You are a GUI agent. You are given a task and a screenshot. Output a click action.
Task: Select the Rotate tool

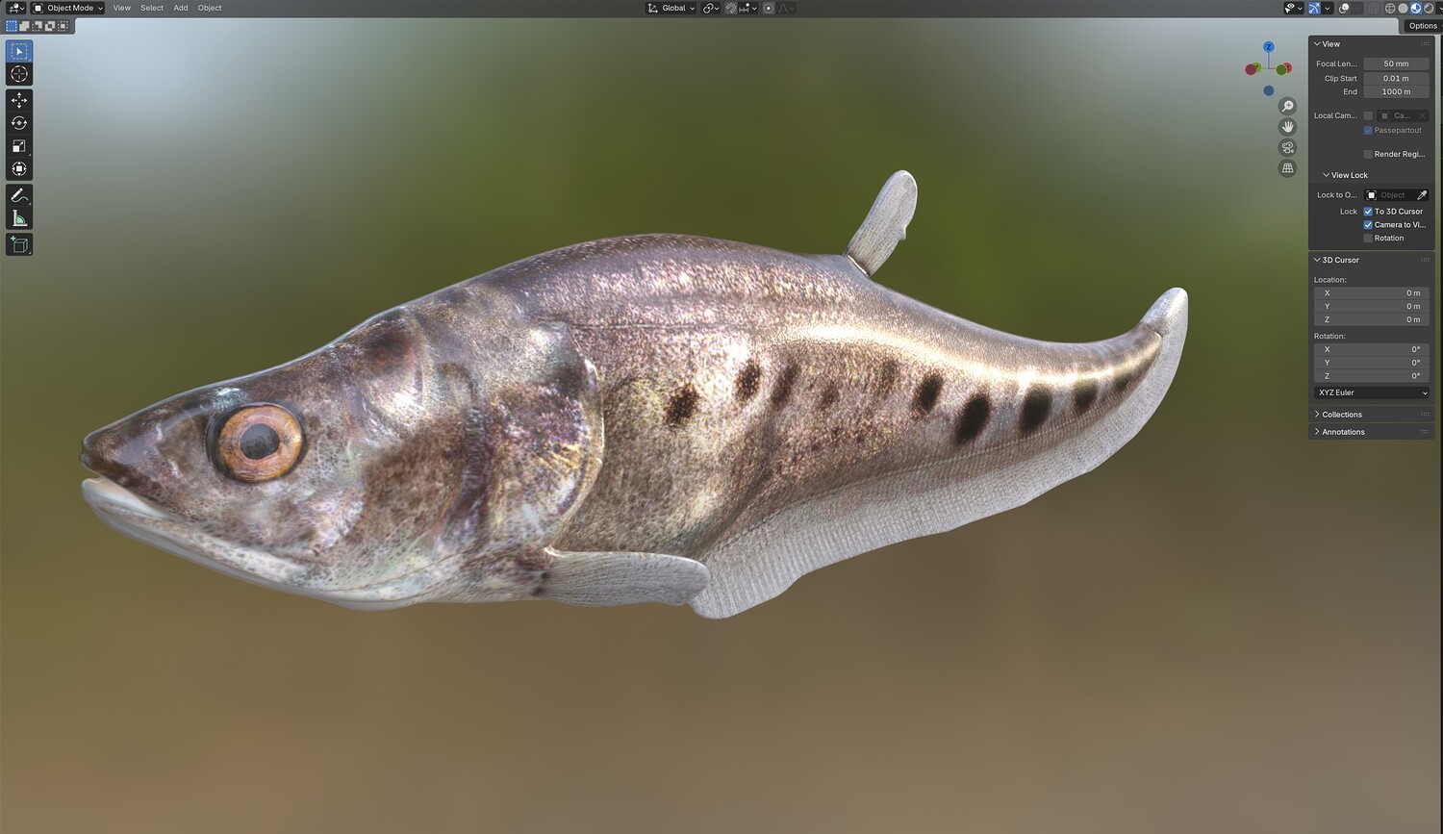(x=19, y=123)
